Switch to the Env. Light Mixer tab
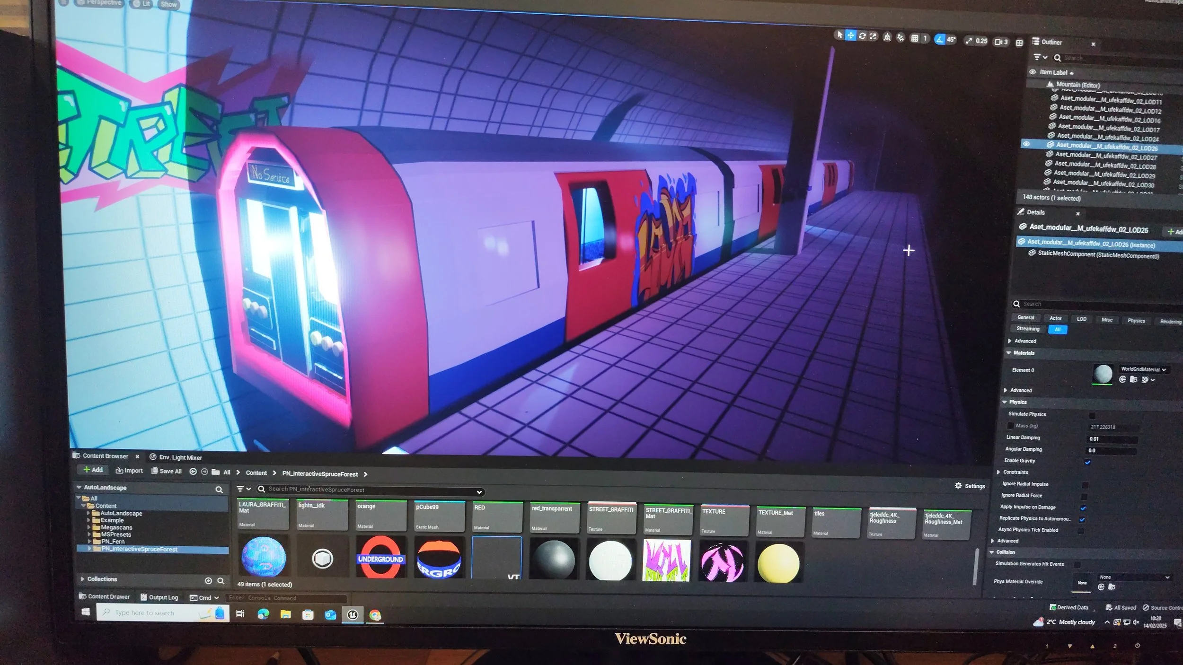Image resolution: width=1183 pixels, height=665 pixels. point(176,457)
